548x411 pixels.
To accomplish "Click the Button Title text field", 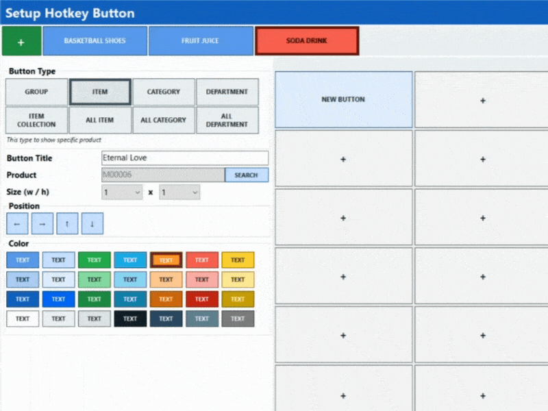I will point(184,158).
